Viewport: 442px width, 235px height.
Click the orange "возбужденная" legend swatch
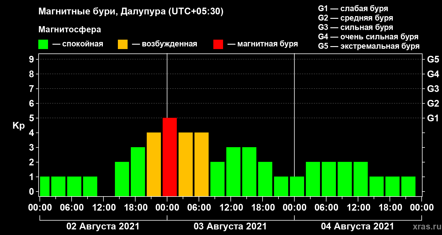(x=123, y=44)
